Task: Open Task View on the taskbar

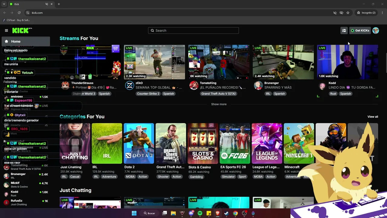Action: [x=164, y=213]
